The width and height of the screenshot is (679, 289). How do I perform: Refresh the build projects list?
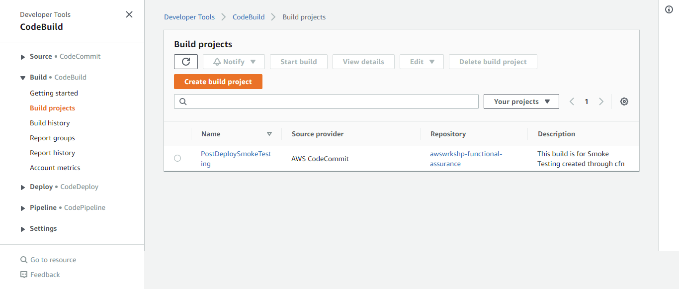(x=186, y=62)
